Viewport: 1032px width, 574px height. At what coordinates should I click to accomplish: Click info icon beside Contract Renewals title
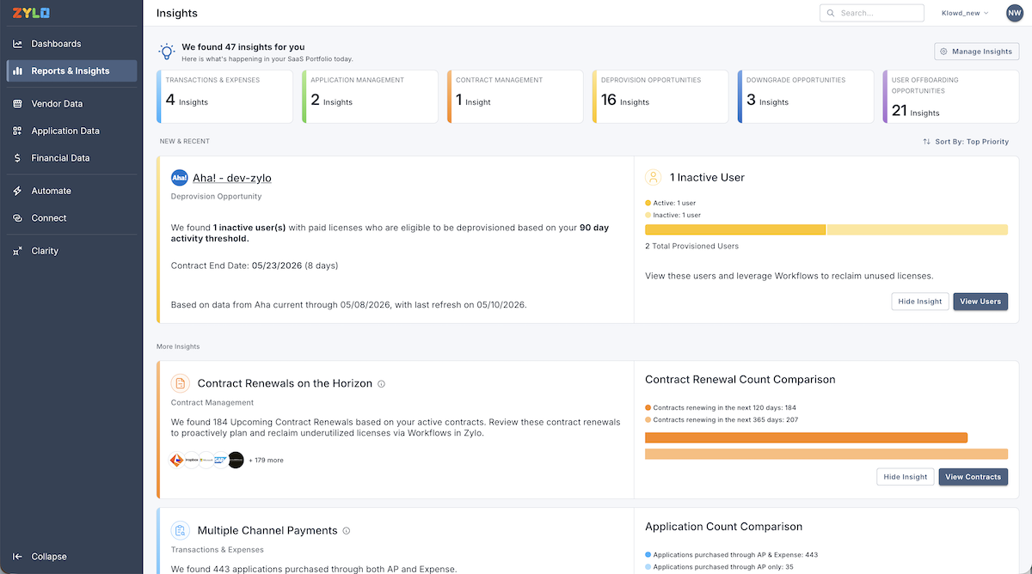point(381,384)
